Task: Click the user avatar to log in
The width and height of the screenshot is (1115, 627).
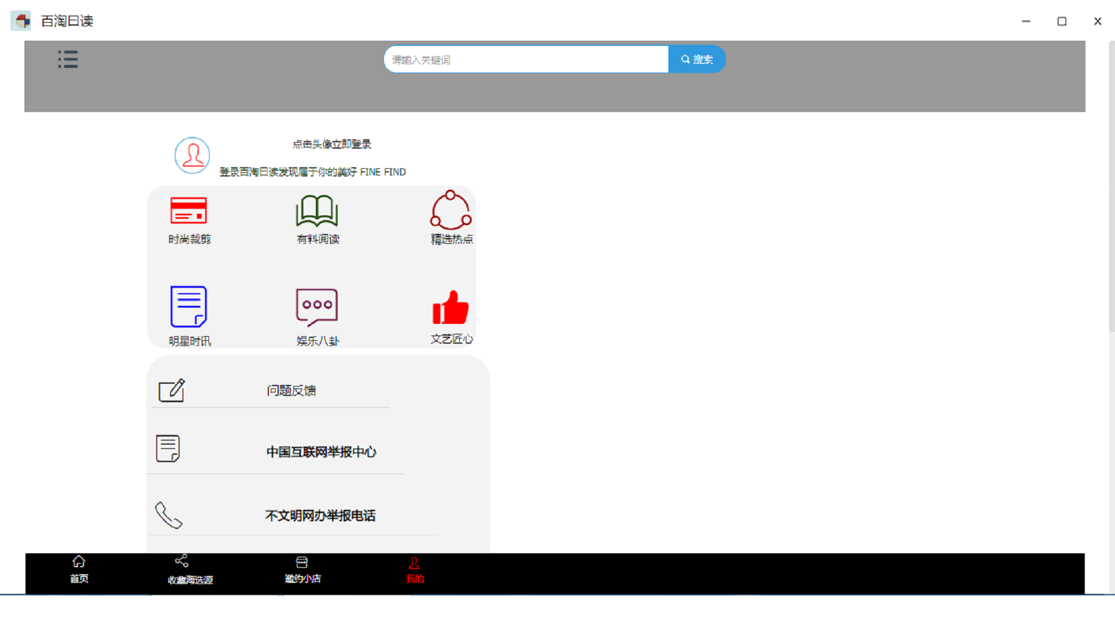Action: click(192, 155)
